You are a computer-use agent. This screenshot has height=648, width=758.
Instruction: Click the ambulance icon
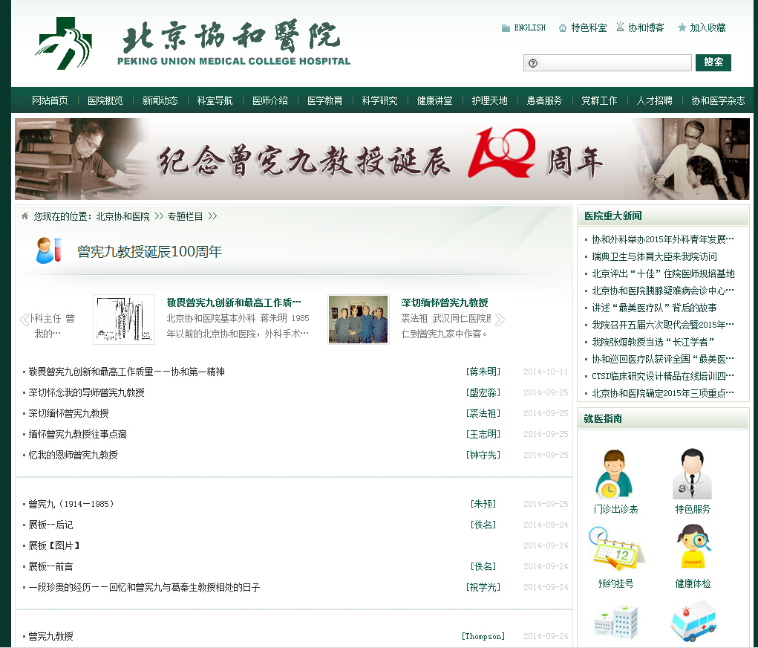point(693,621)
